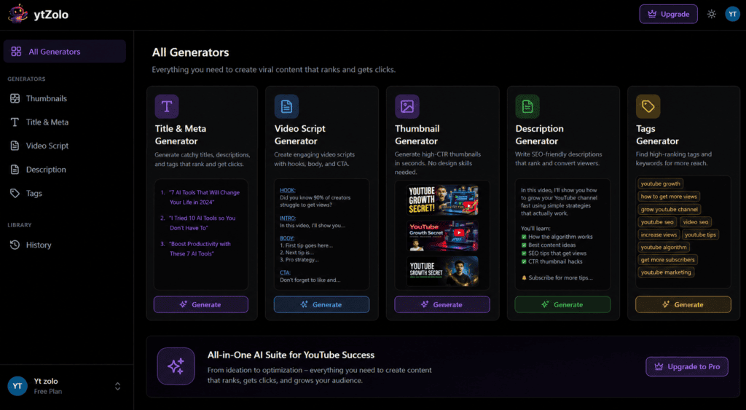Click the 'increase views' tag chip
The width and height of the screenshot is (746, 410).
(659, 234)
